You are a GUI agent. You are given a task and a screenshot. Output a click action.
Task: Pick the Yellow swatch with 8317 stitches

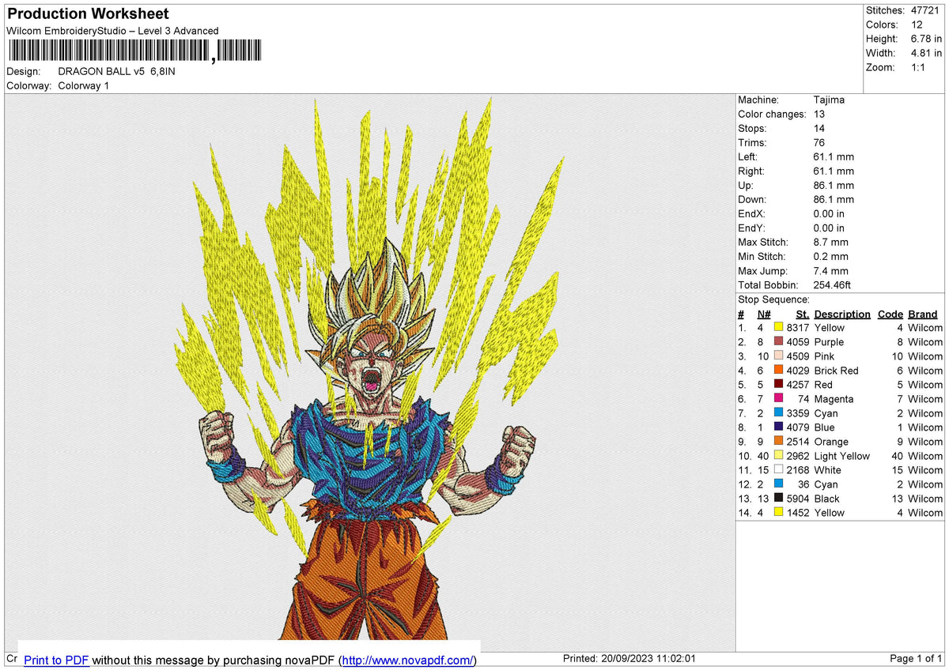[x=779, y=328]
